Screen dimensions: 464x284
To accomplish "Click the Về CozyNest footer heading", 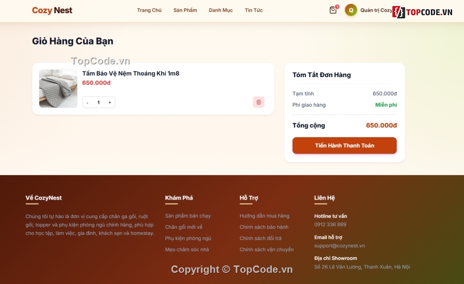I will coord(43,198).
